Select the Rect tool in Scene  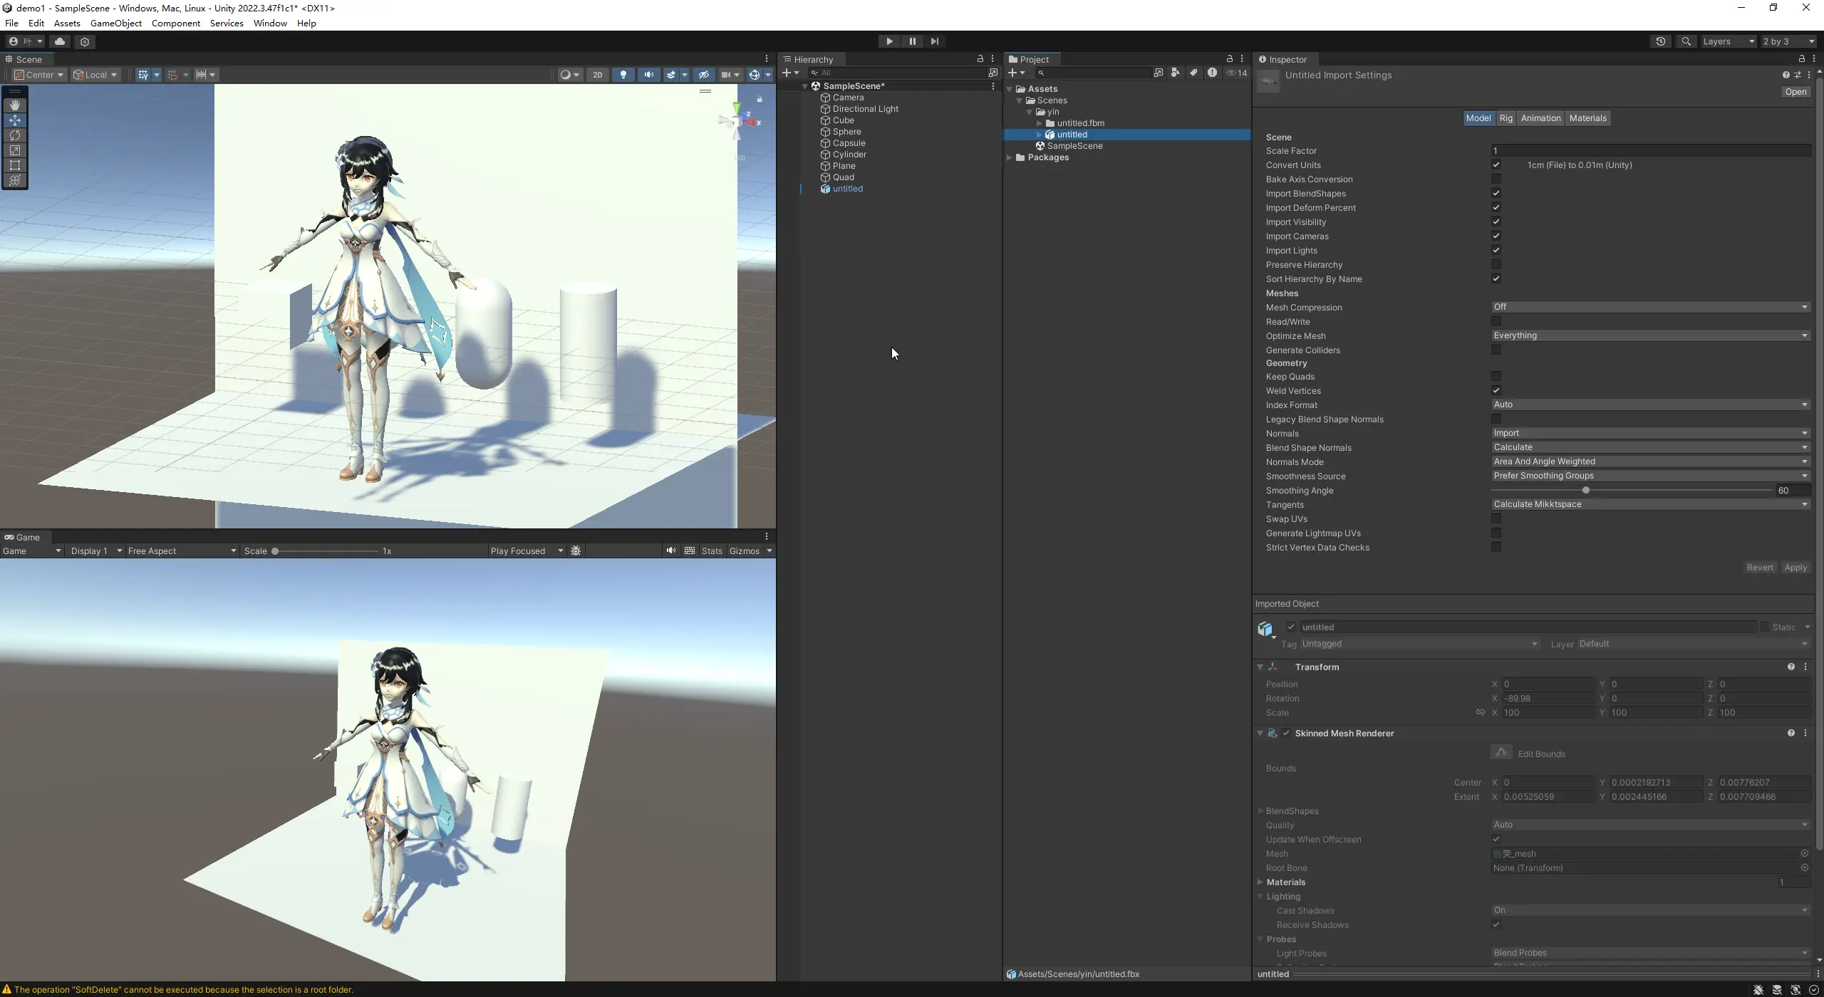15,165
